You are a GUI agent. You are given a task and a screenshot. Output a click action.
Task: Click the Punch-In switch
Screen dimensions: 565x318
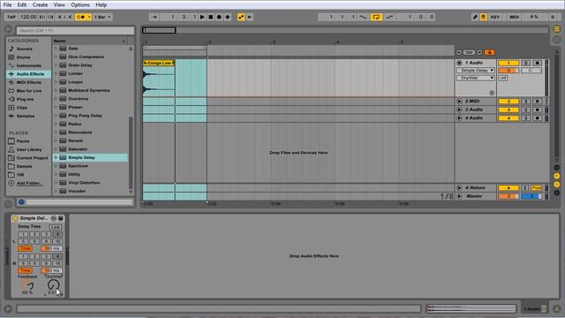coord(363,17)
